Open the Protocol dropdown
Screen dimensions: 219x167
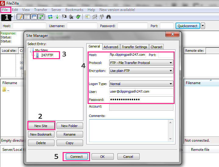coord(141,63)
